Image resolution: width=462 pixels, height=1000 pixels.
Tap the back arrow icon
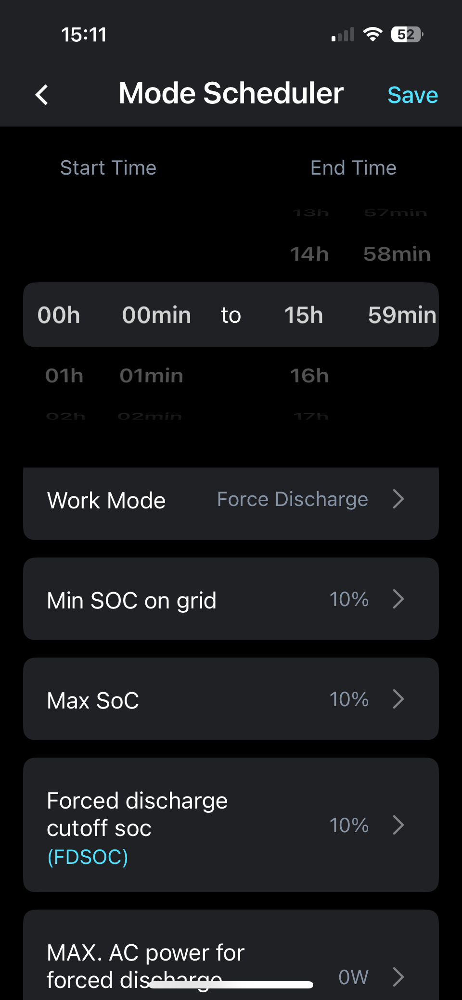pos(42,95)
